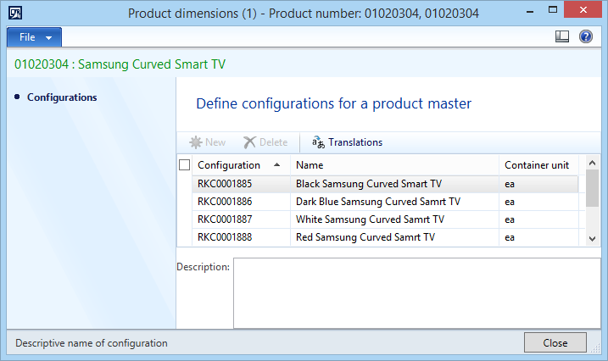This screenshot has width=608, height=361.
Task: Open the File menu
Action: (34, 37)
